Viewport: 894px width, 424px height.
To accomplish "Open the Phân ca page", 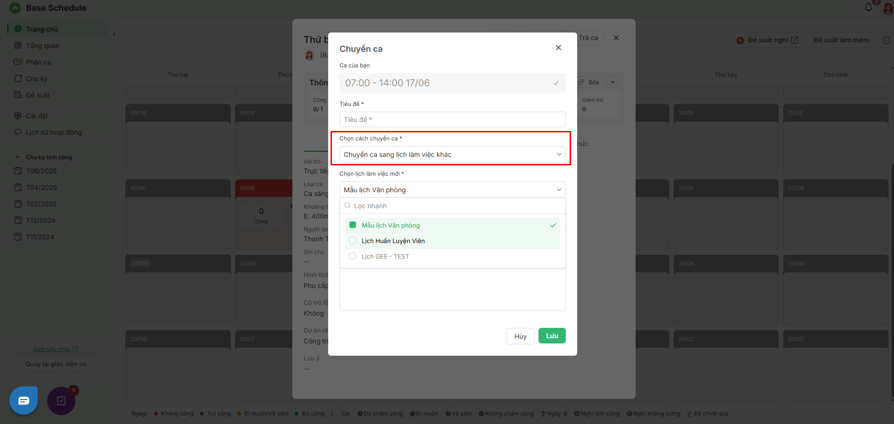I will (x=38, y=62).
